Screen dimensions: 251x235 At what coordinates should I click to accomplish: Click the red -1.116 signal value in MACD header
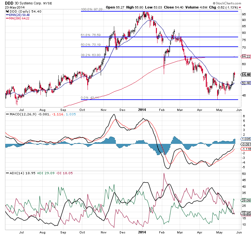(x=57, y=114)
